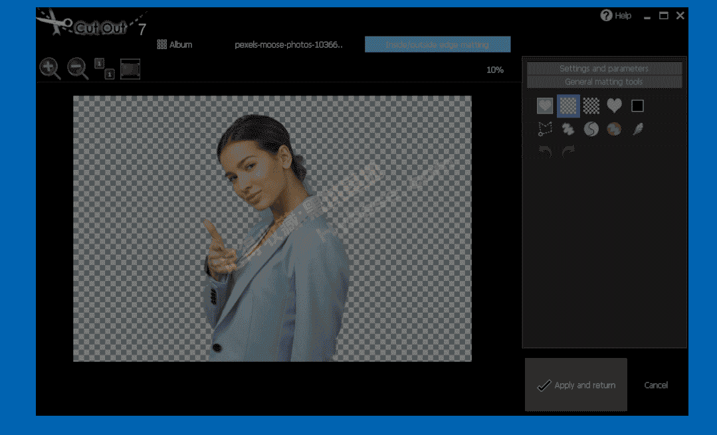The image size is (717, 435).
Task: Select the Inside/outside edge matting tab
Action: coord(438,44)
